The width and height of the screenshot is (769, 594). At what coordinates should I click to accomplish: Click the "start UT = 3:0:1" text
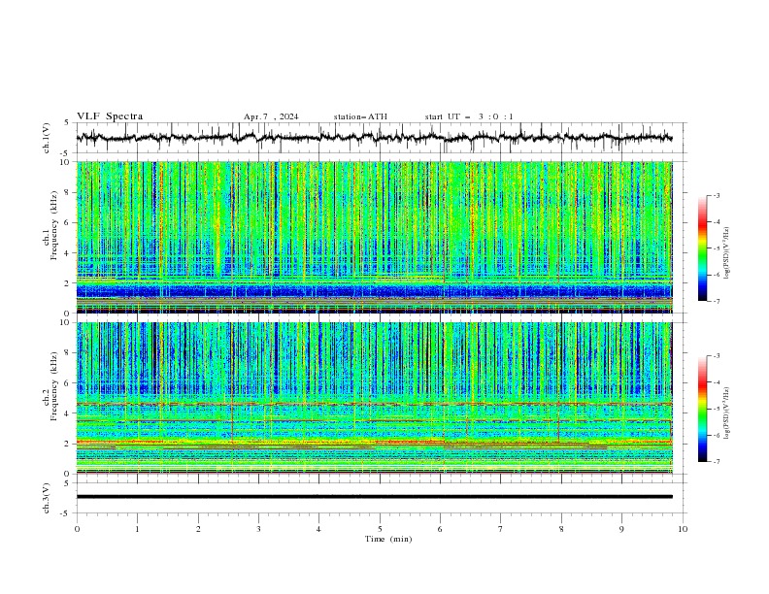tap(469, 116)
